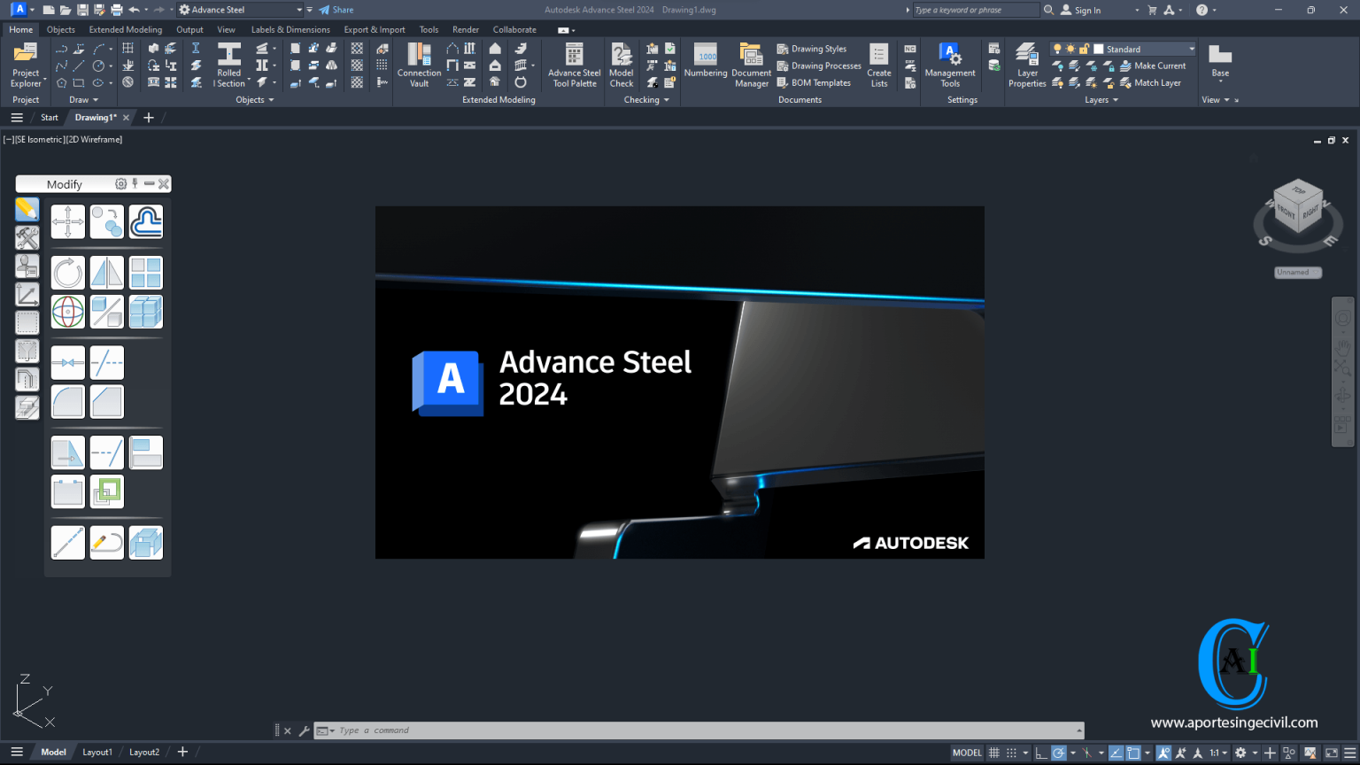1360x765 pixels.
Task: Switch to the Layout1 tab
Action: (x=97, y=752)
